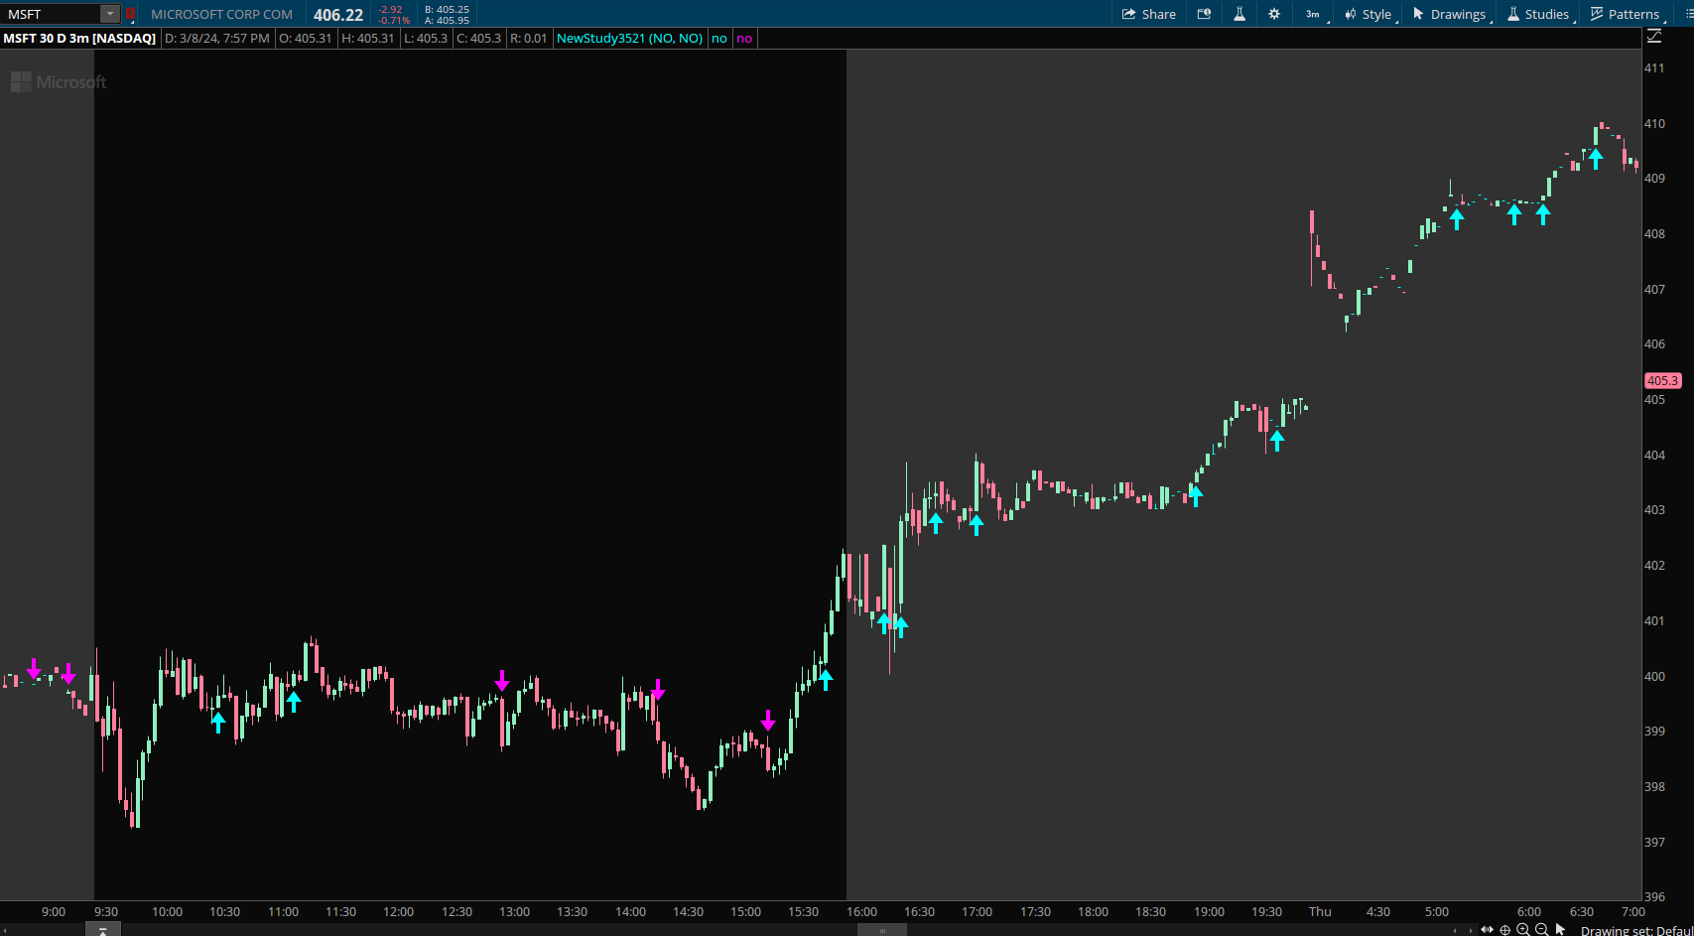Toggle the first 'no' study flag
This screenshot has width=1694, height=936.
718,38
